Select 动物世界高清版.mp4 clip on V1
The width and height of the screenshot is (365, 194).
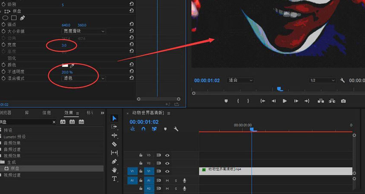[x=276, y=171]
